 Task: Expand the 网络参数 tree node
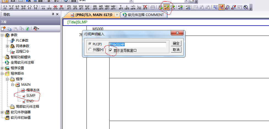click(7, 46)
